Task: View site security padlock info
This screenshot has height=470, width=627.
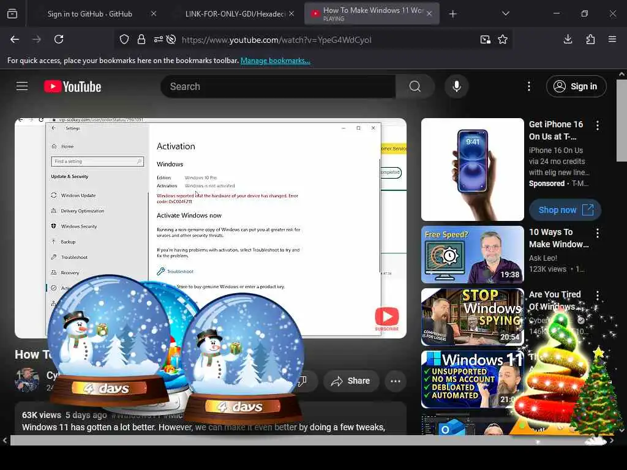Action: pyautogui.click(x=141, y=40)
